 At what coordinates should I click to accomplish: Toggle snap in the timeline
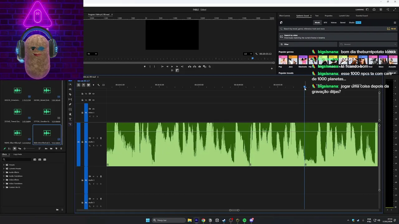[x=84, y=85]
